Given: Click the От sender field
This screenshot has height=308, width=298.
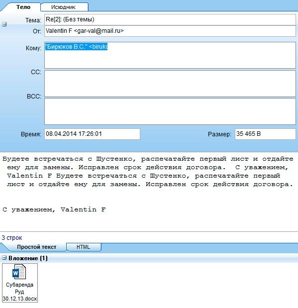Looking at the screenshot, I should coord(170,31).
